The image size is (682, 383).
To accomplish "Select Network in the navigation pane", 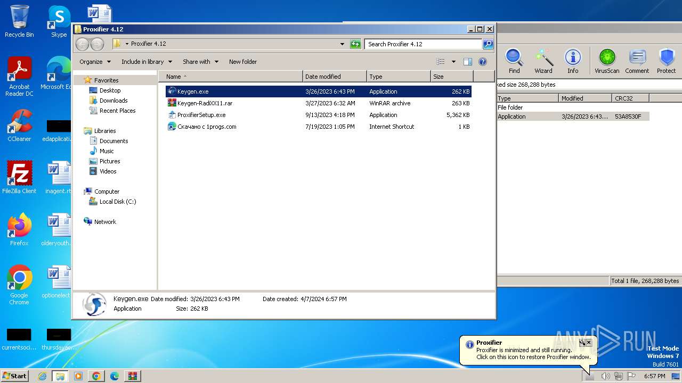I will click(x=105, y=222).
